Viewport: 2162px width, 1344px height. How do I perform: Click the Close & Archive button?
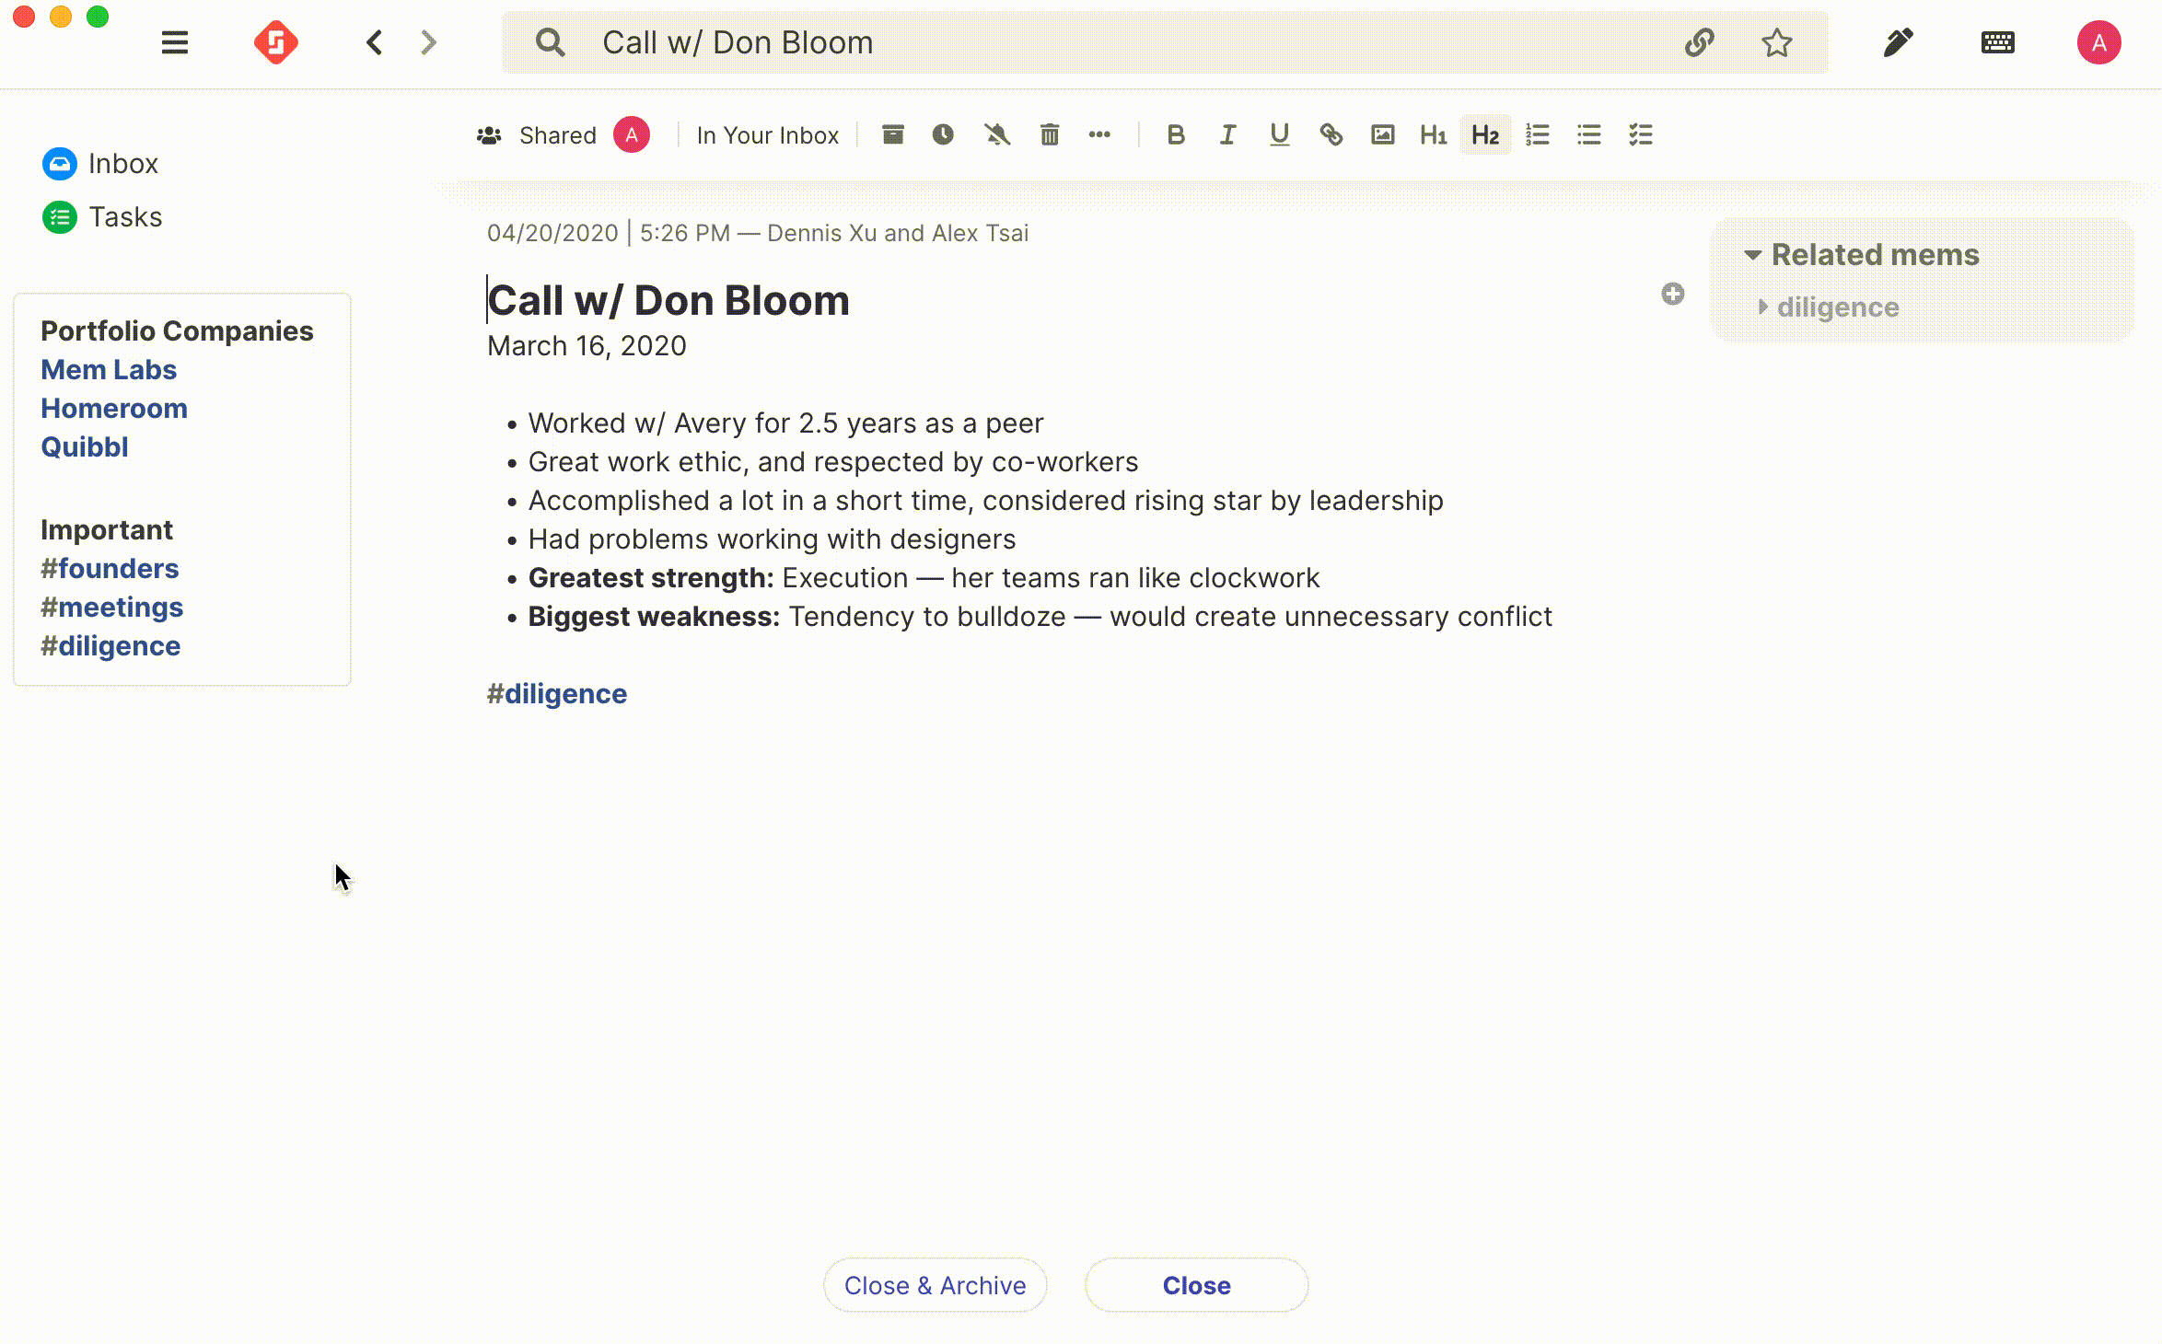pos(935,1285)
